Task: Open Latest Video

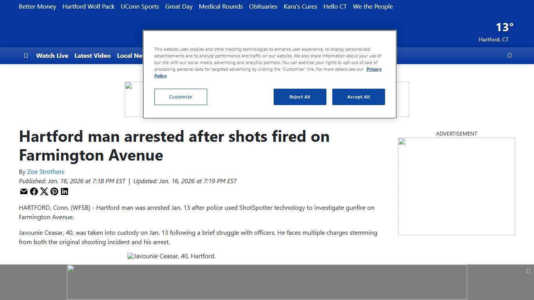Action: [x=92, y=55]
